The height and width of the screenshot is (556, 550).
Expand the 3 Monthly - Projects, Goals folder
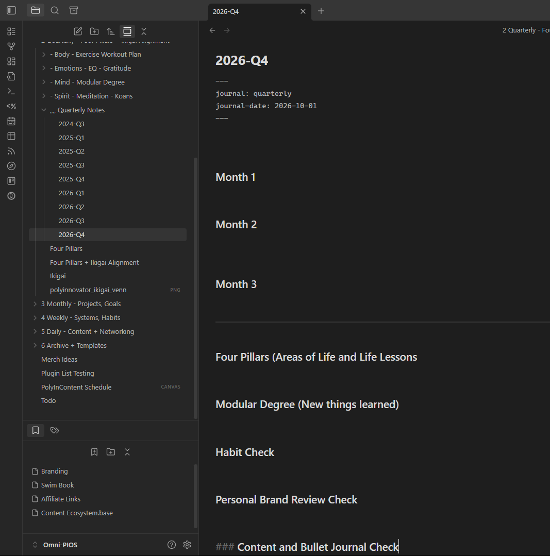(35, 304)
